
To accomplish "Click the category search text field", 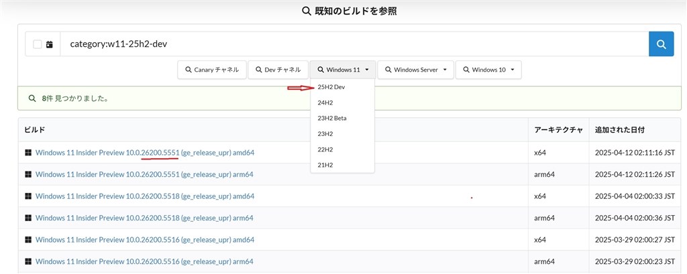I will [354, 44].
